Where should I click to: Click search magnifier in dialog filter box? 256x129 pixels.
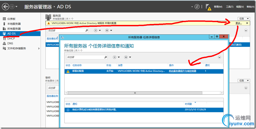pyautogui.click(x=106, y=57)
